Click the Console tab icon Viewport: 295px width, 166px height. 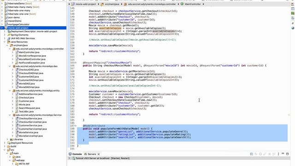click(x=70, y=154)
